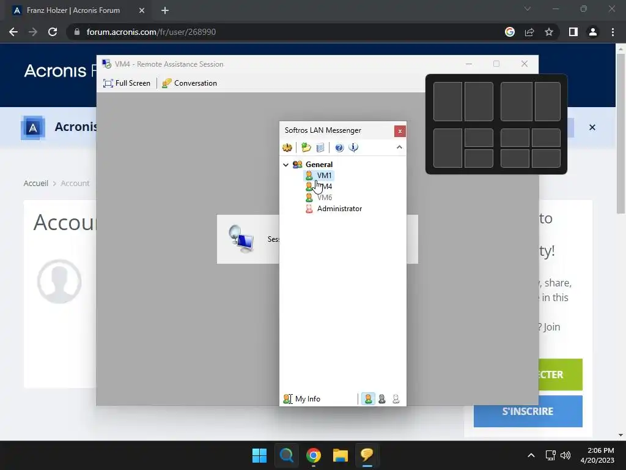Click the Remote Assistance window title icon
The height and width of the screenshot is (470, 626).
tap(106, 64)
